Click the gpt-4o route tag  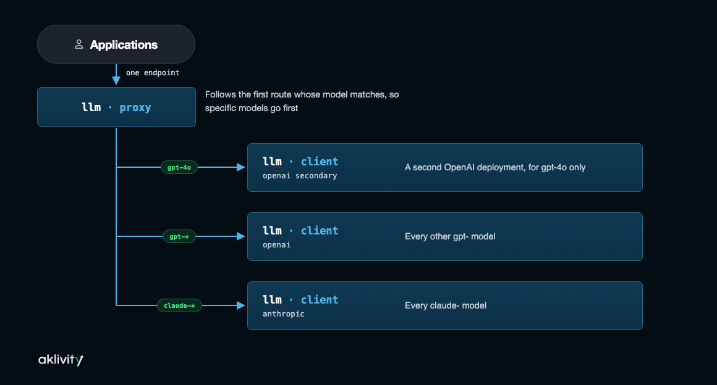[179, 168]
